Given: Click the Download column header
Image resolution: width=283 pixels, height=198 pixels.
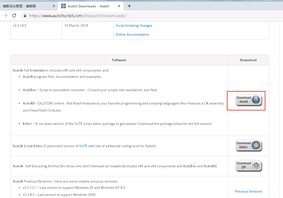Looking at the screenshot, I should 248,60.
